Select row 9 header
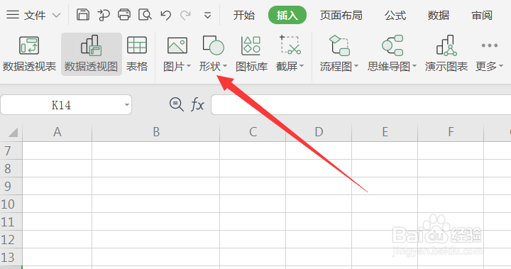The image size is (511, 269). click(x=11, y=186)
